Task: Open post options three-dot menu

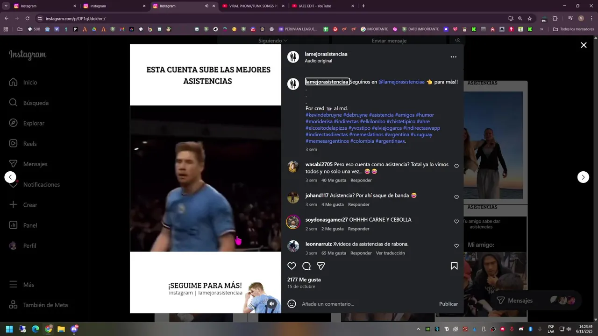Action: pos(453,57)
